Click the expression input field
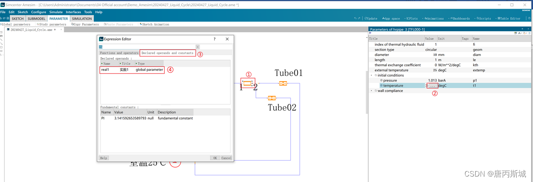This screenshot has height=182, width=533. (147, 47)
